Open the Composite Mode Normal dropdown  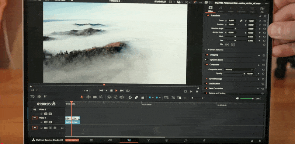[x=239, y=69]
